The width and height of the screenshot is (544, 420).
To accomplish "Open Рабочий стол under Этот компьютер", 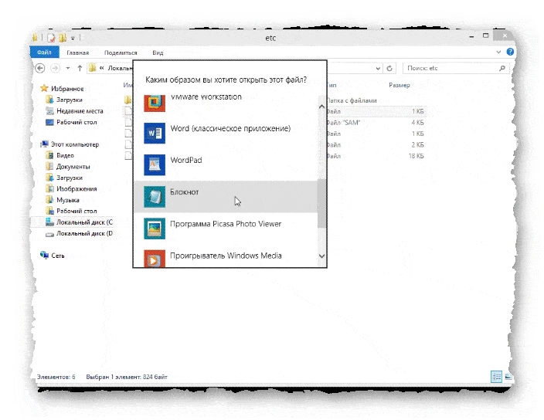I will tap(76, 211).
